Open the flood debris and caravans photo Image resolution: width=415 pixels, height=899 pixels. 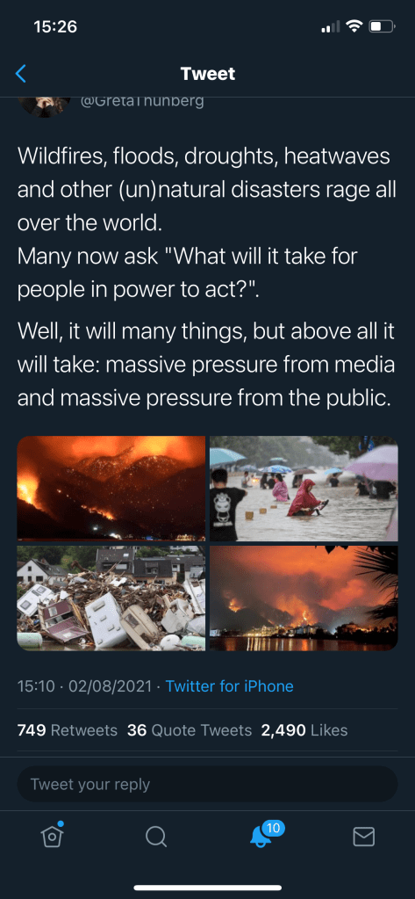(x=111, y=598)
